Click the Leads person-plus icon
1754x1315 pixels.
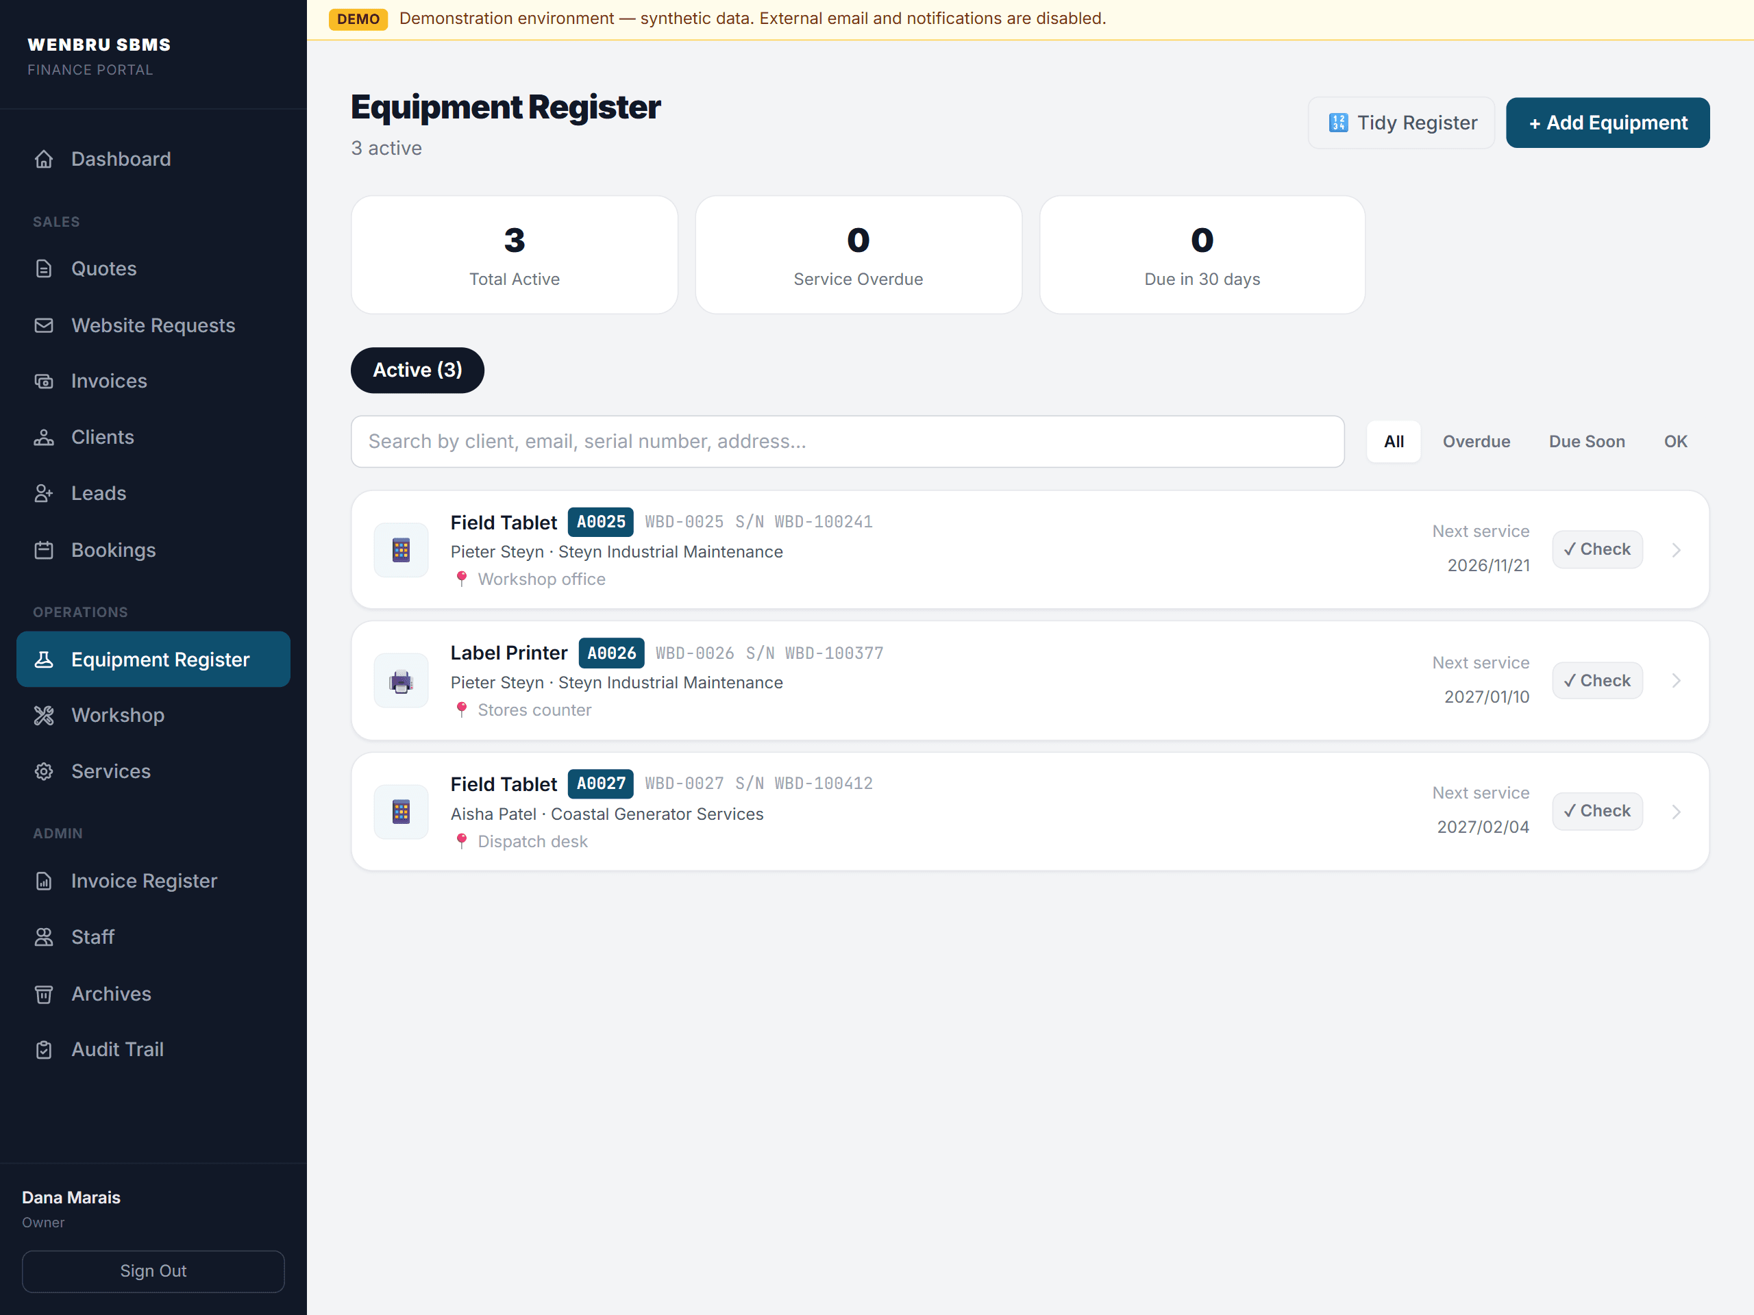click(44, 493)
